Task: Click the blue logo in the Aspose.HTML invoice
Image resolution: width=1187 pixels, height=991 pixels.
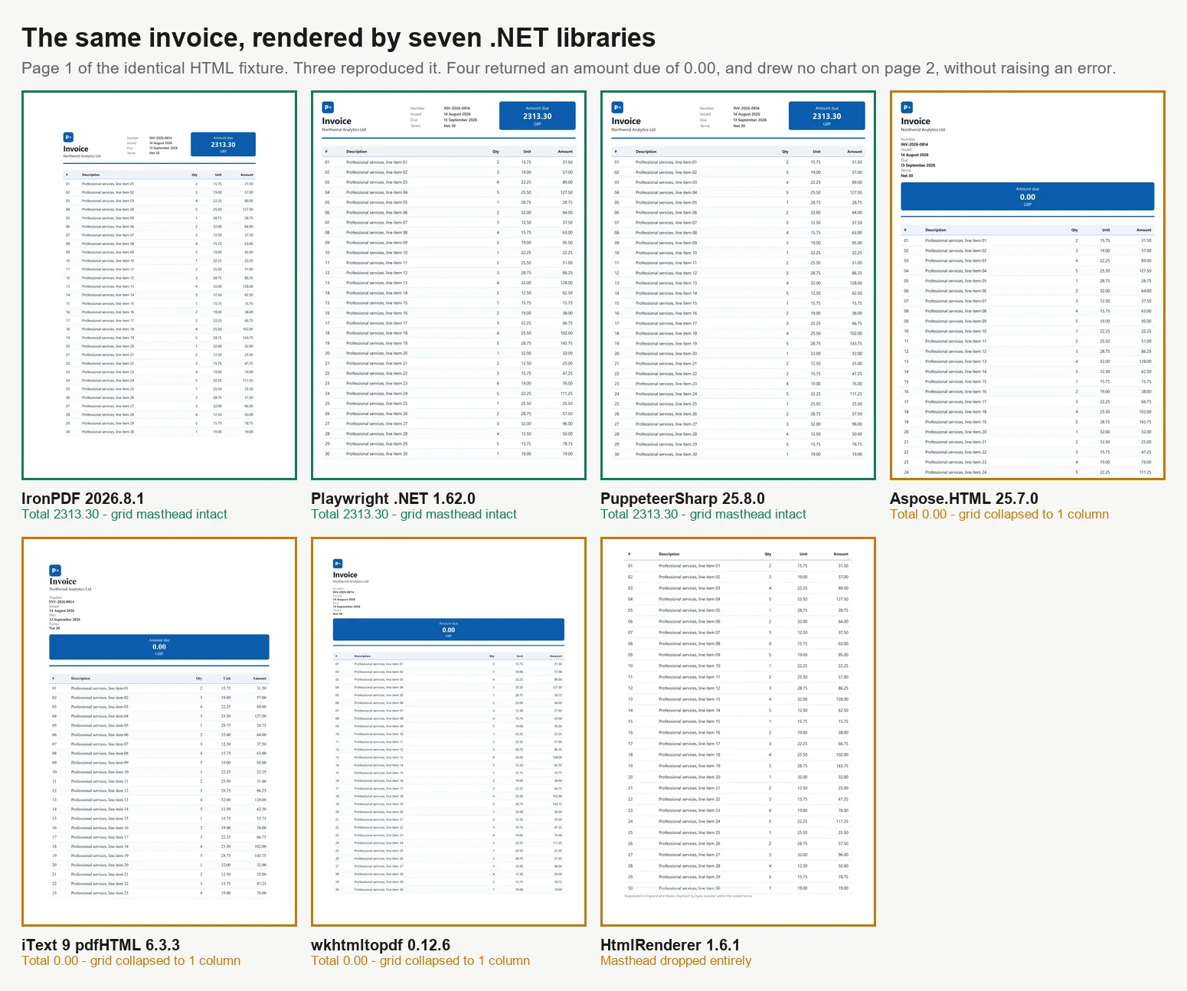Action: [907, 108]
